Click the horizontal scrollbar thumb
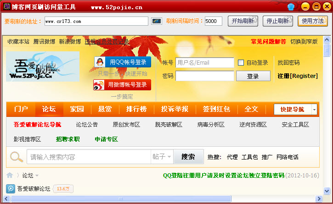This screenshot has width=333, height=204. tap(121, 198)
